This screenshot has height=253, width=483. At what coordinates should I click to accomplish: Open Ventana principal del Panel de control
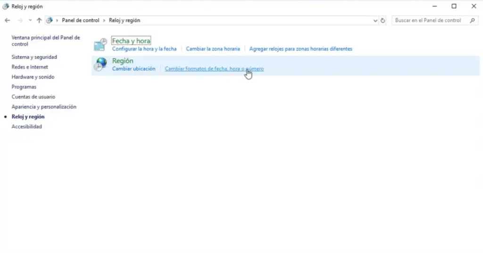click(46, 41)
